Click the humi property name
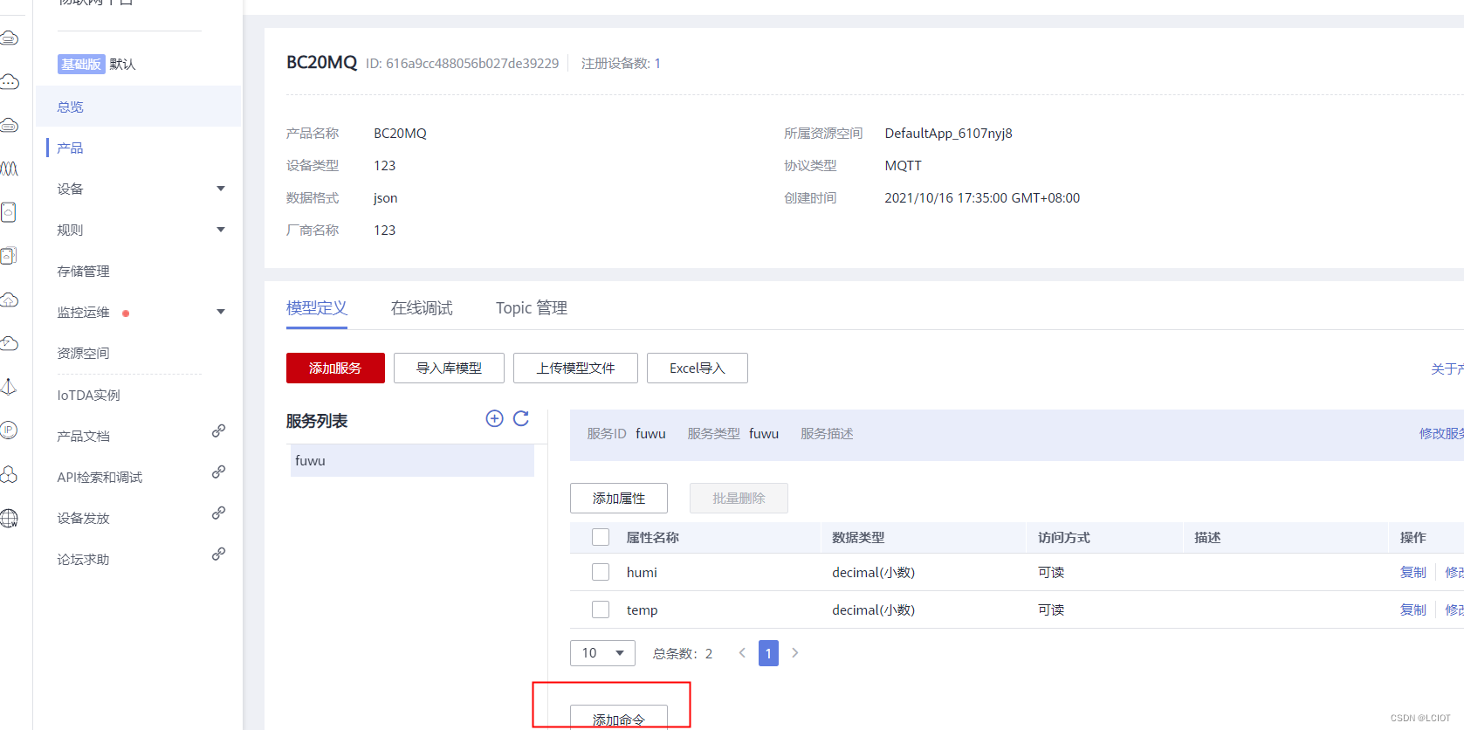Screen dimensions: 1464x730 point(642,573)
